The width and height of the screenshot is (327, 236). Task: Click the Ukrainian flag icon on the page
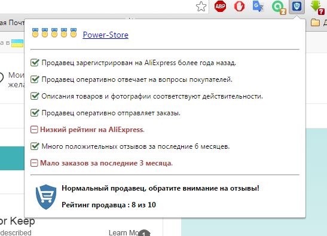pyautogui.click(x=17, y=43)
